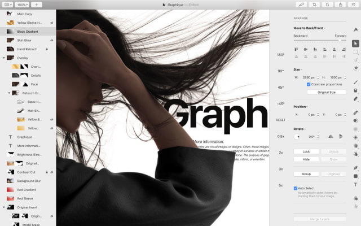Select the Type tool in the right toolbar
The image size is (361, 226).
click(355, 184)
